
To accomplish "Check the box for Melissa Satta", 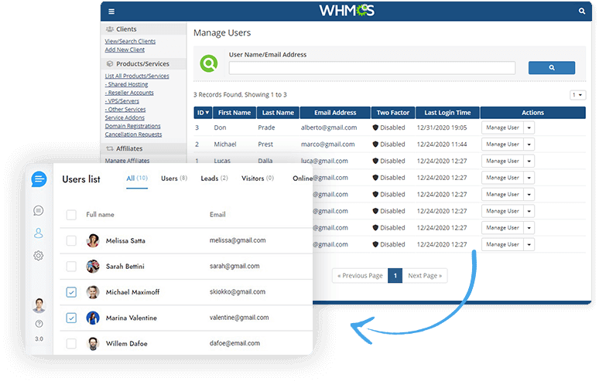I will 71,240.
